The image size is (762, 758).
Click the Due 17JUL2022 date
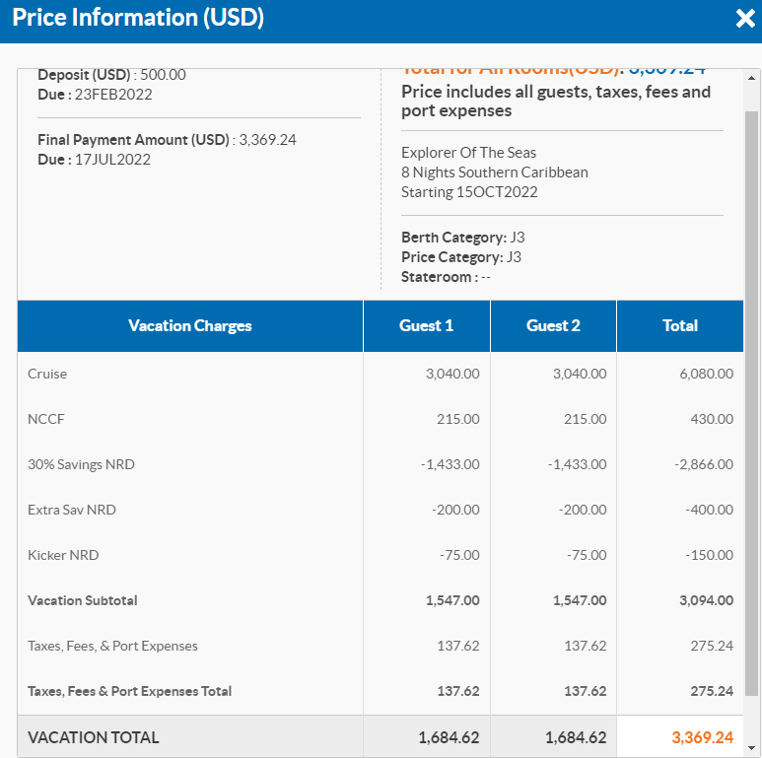(x=95, y=160)
